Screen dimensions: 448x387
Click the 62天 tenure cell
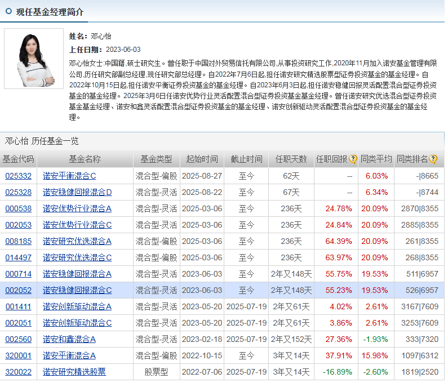tap(291, 176)
